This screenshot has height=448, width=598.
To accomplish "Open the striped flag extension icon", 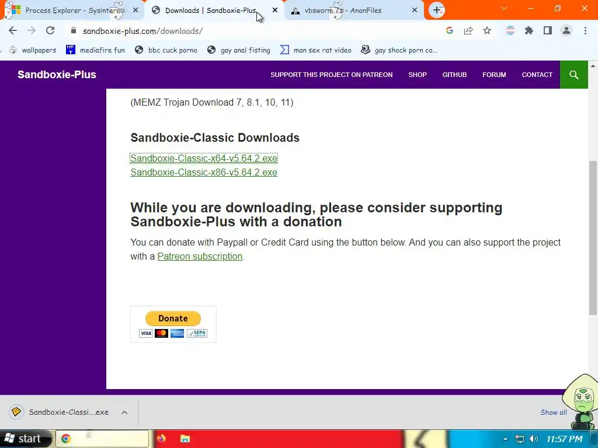I will (x=510, y=31).
